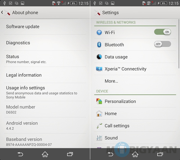
Task: Open Status phone number, signal etc.
Action: [x=45, y=59]
